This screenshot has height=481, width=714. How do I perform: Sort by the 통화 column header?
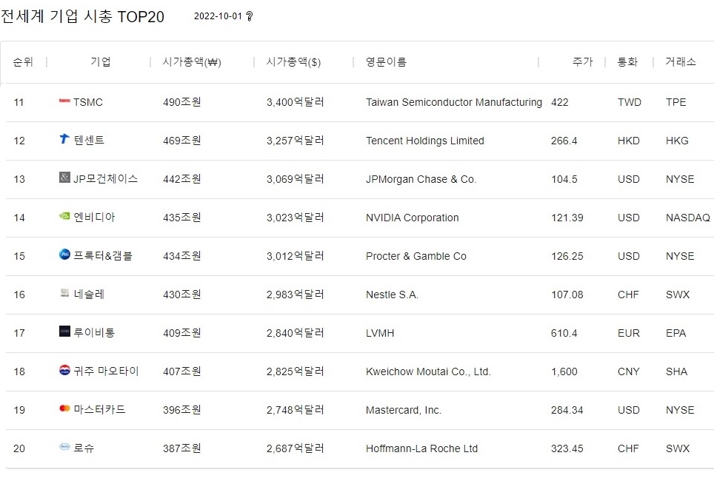click(x=627, y=62)
